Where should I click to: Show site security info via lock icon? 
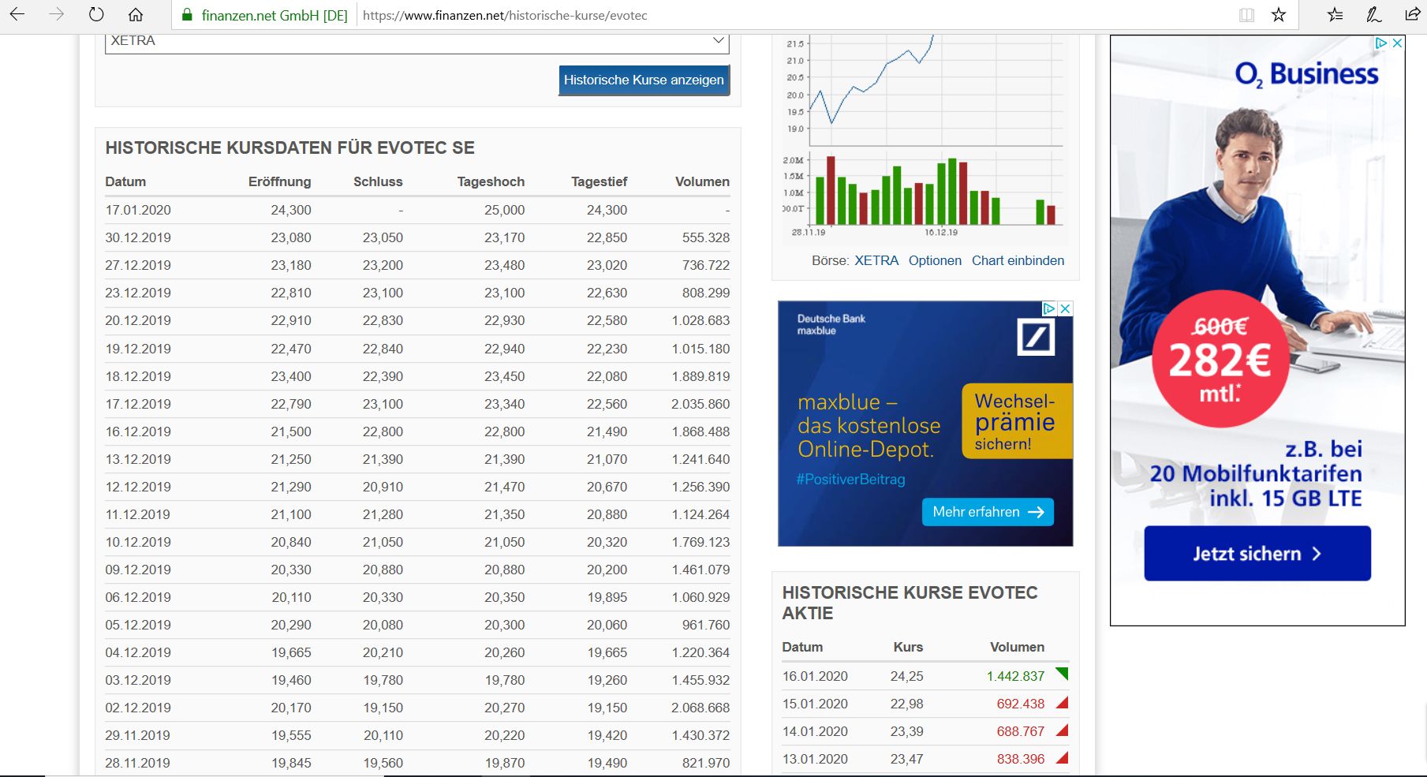click(x=187, y=15)
